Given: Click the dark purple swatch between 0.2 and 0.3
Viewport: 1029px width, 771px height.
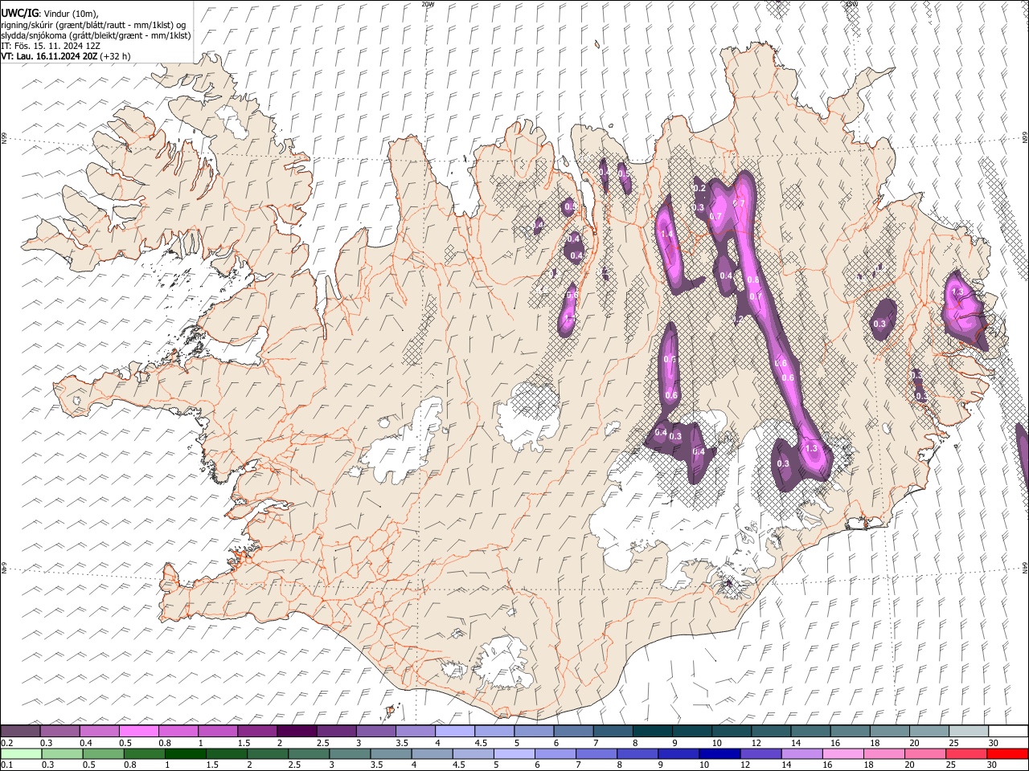Looking at the screenshot, I should (22, 731).
